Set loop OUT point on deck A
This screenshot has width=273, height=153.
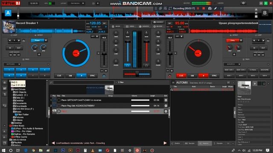[19, 48]
